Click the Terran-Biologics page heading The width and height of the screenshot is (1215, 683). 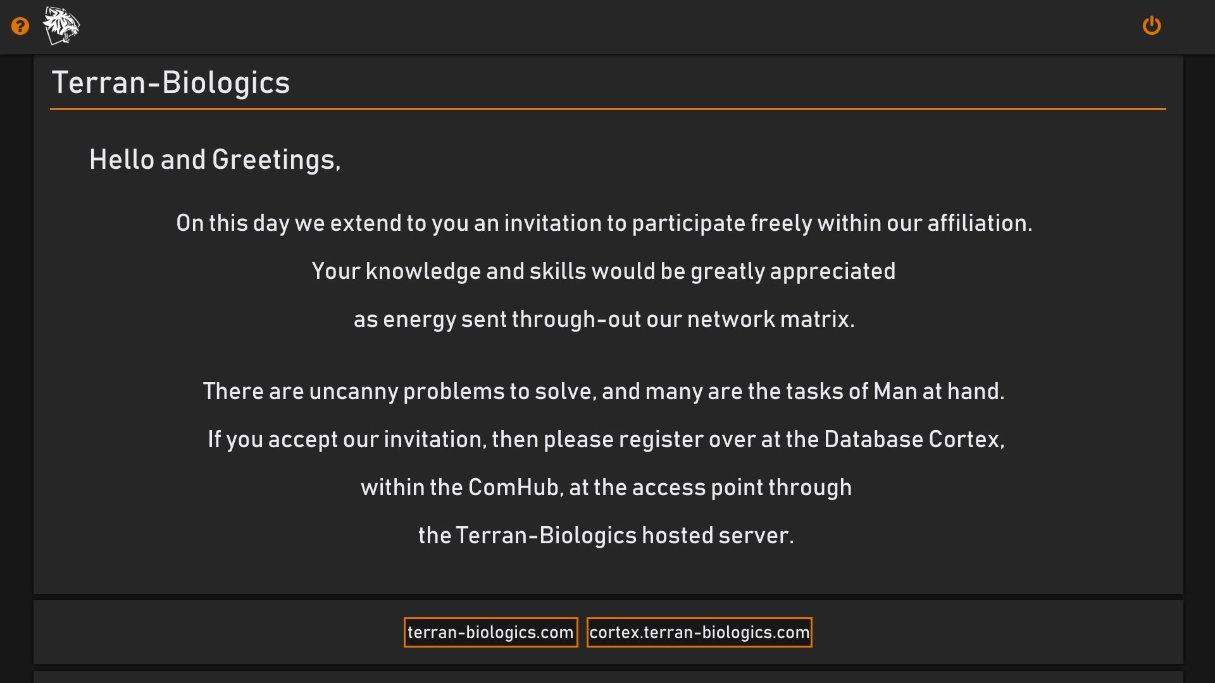[x=171, y=83]
